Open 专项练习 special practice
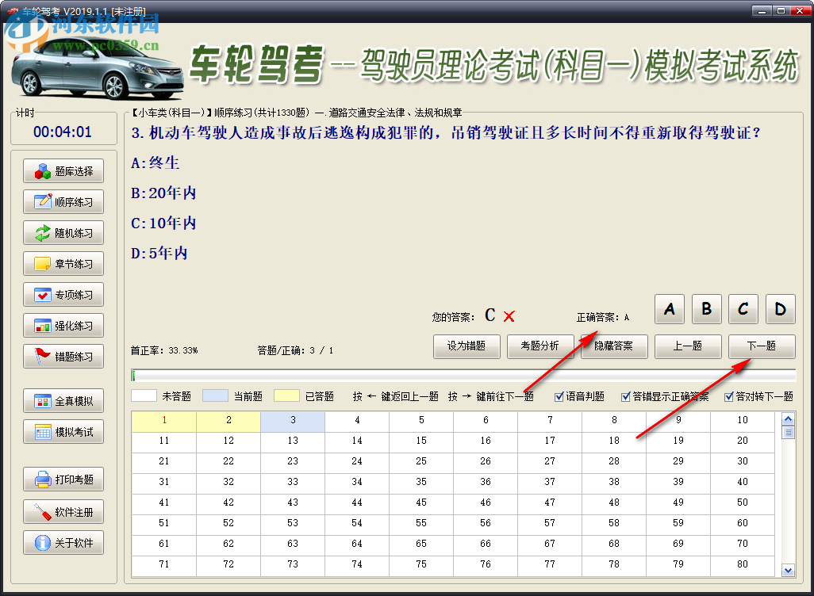The height and width of the screenshot is (596, 814). coord(63,295)
